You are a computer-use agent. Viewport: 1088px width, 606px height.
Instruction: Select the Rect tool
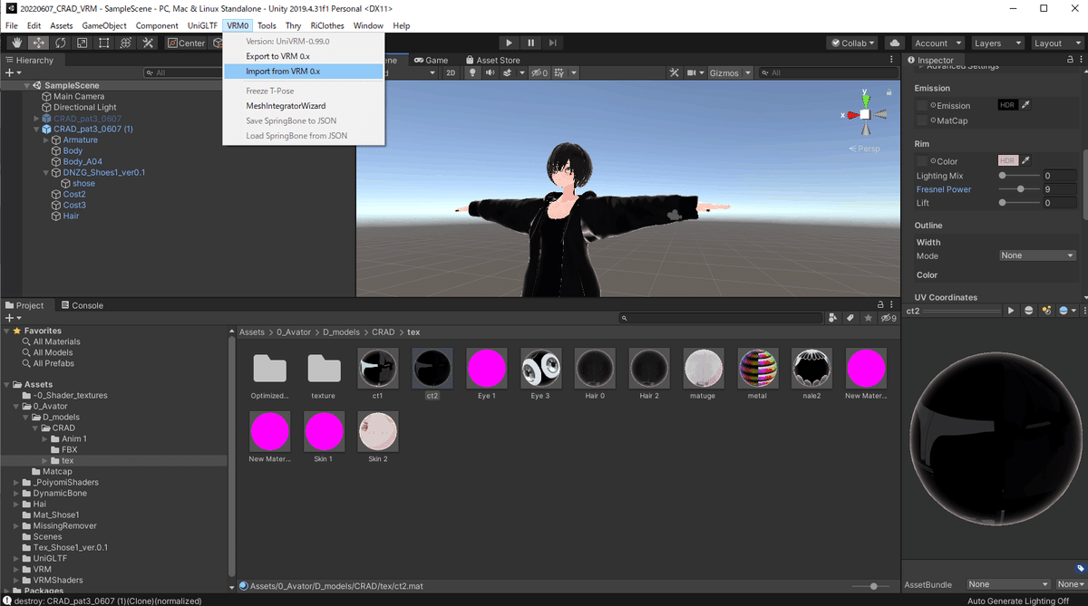coord(103,43)
